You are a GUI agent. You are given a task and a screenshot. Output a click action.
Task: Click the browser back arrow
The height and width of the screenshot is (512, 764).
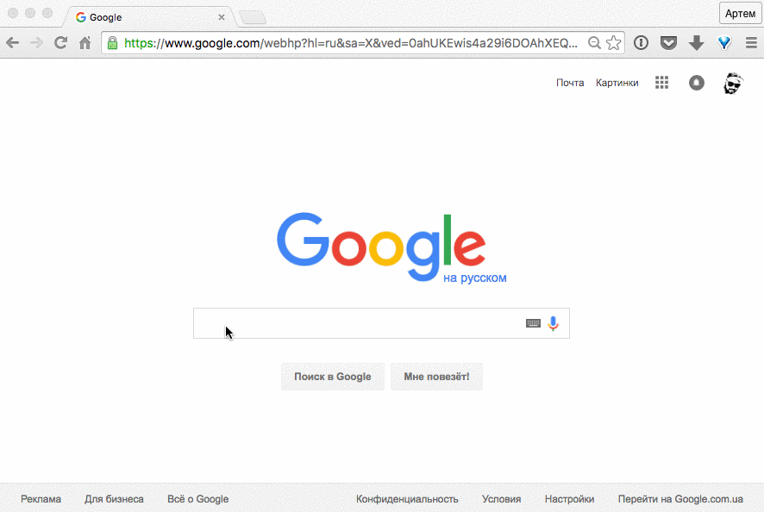[x=13, y=43]
